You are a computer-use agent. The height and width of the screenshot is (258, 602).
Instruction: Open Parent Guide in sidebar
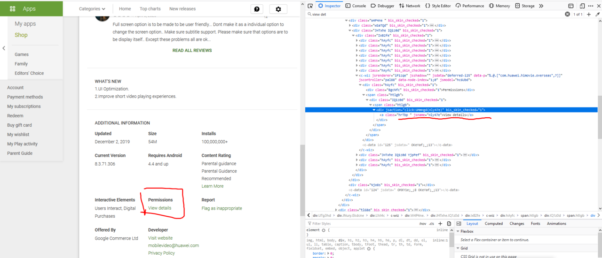click(x=20, y=153)
